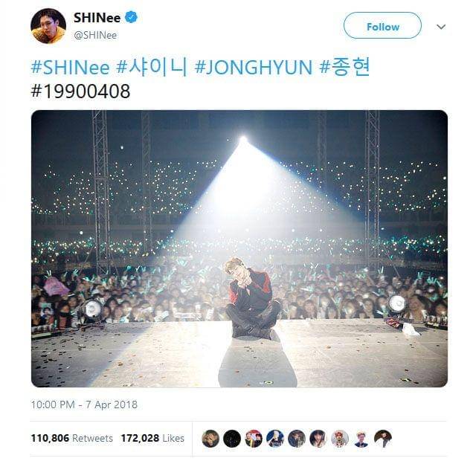This screenshot has width=473, height=461.
Task: Click the @SHINee handle
Action: point(95,35)
